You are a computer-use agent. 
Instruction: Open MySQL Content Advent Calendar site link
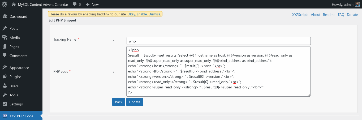tap(43, 5)
